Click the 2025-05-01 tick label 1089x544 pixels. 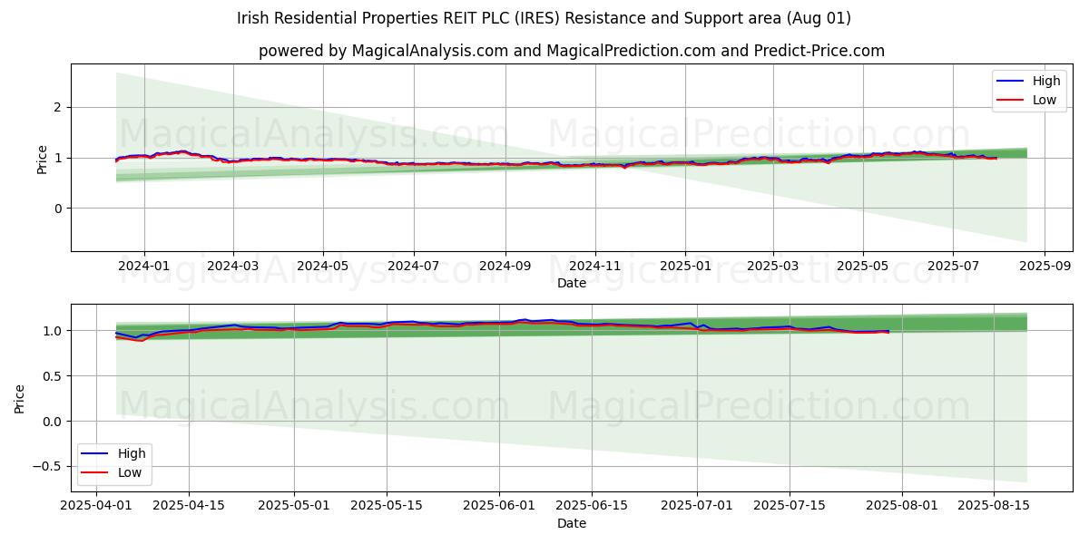click(294, 506)
